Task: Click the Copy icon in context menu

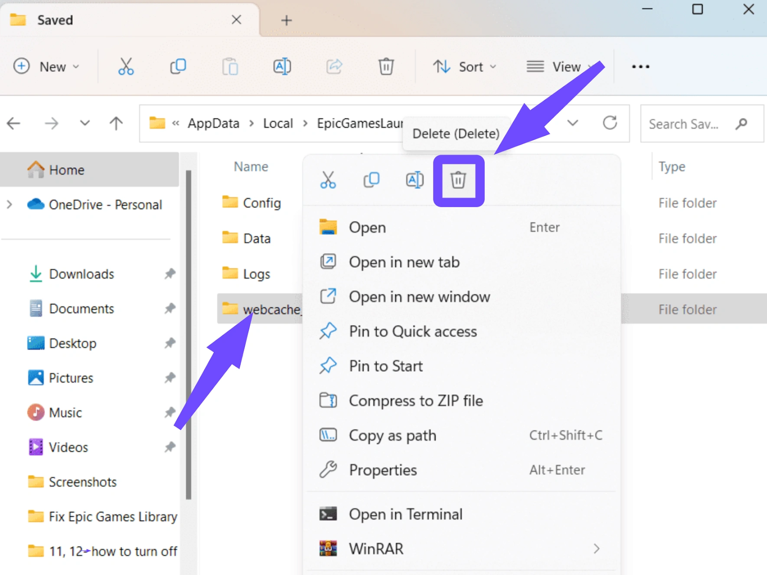Action: coord(371,180)
